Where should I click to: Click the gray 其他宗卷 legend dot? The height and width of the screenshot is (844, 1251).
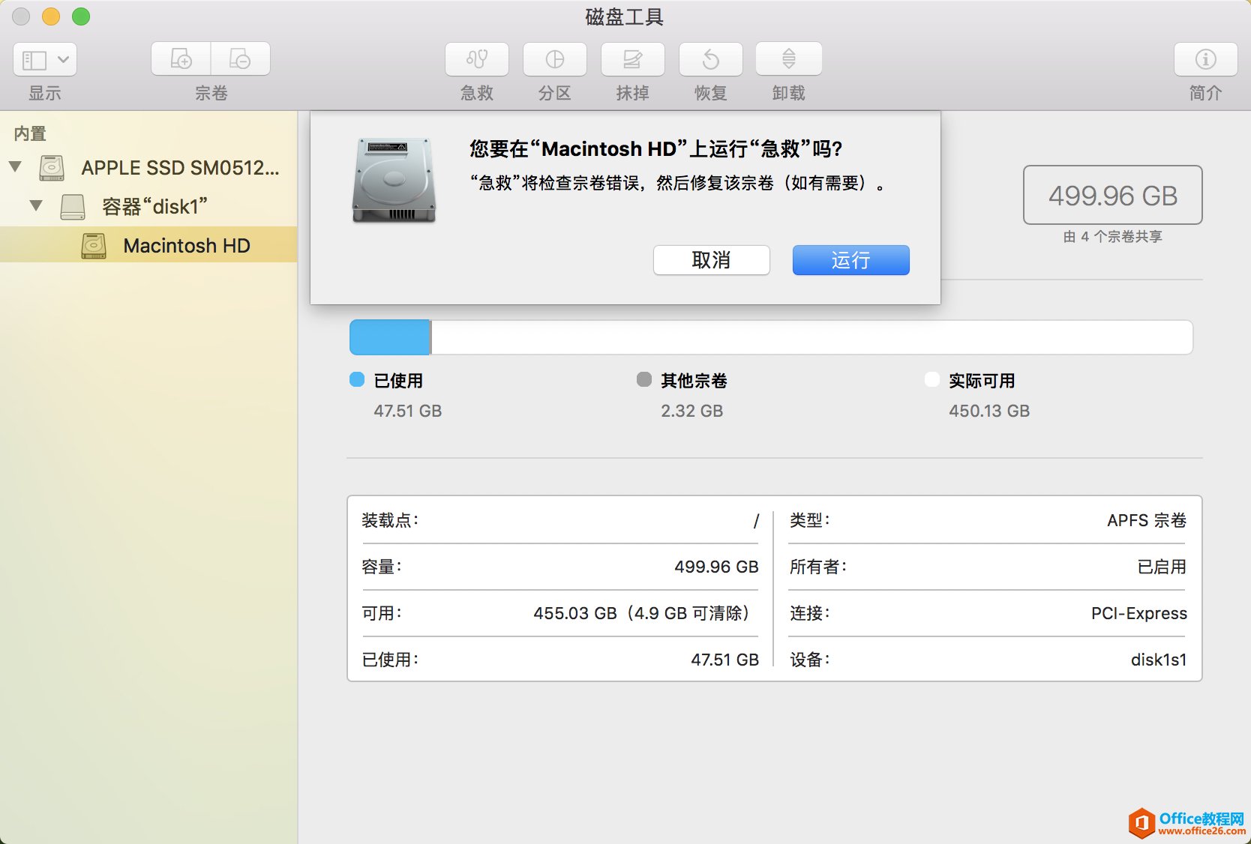pos(644,379)
